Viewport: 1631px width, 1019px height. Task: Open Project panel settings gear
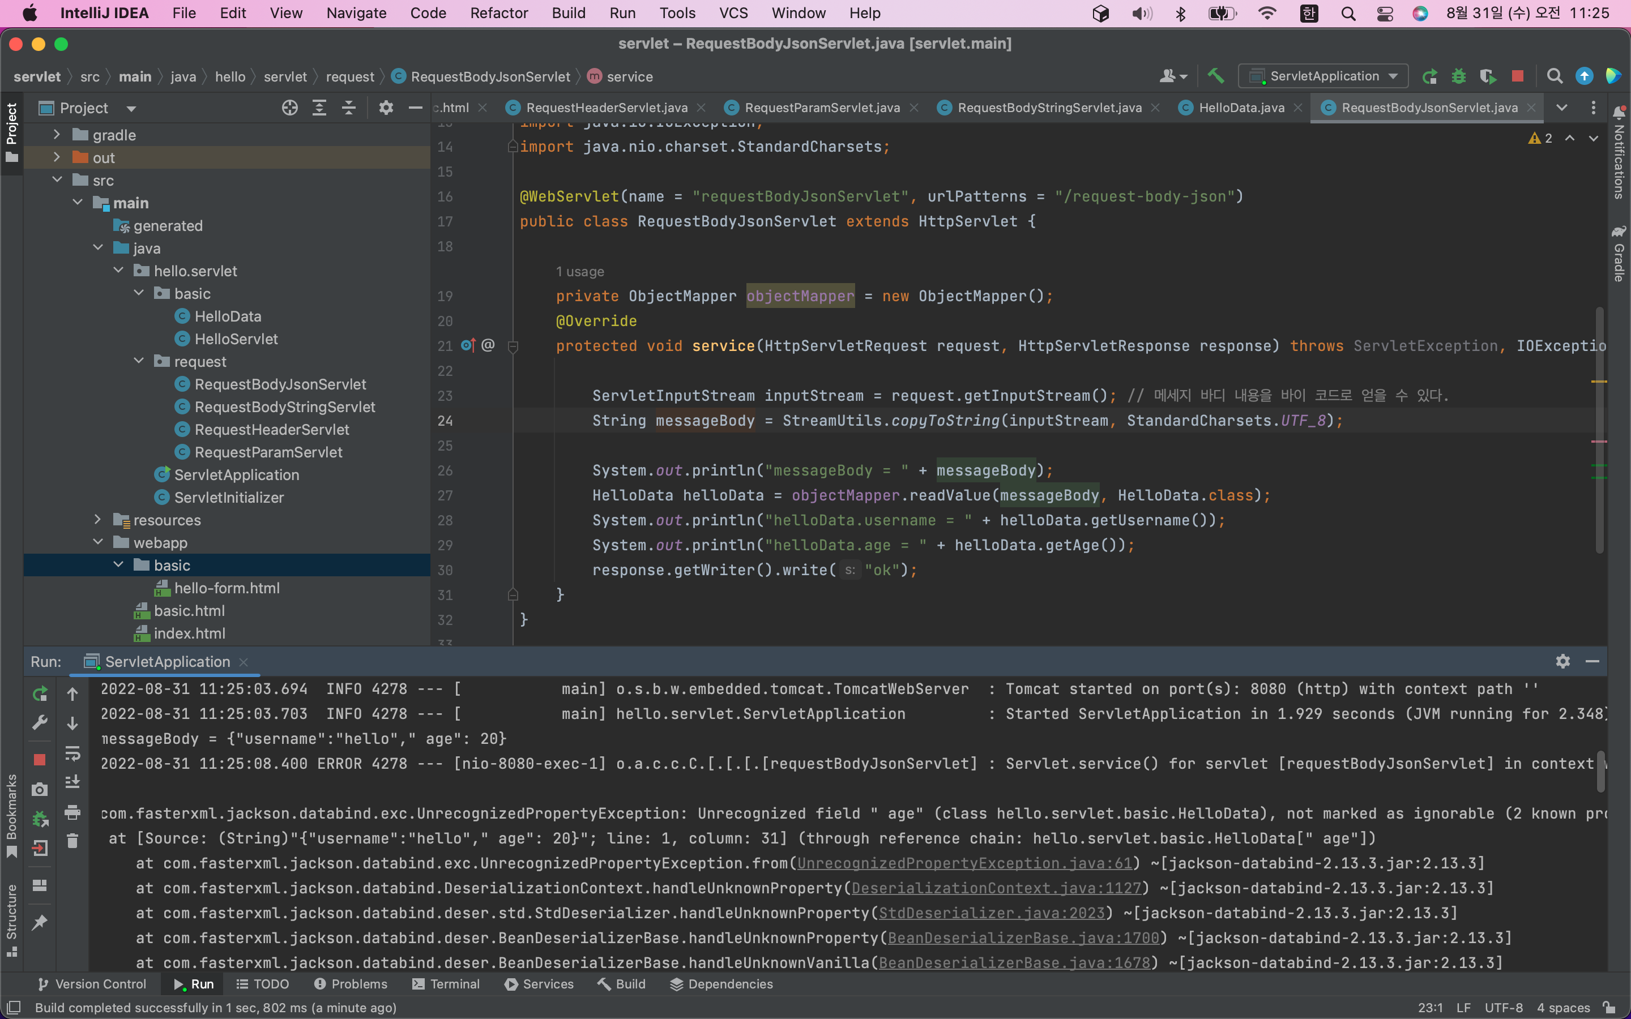click(386, 108)
